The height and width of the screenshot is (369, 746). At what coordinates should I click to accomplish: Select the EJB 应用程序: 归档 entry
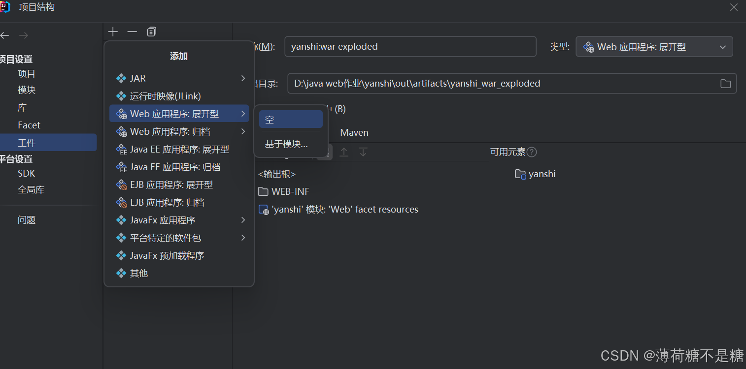click(x=179, y=202)
